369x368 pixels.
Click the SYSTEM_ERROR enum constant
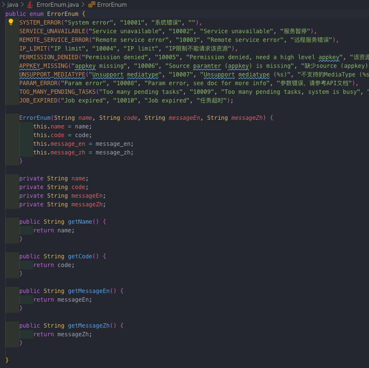[x=40, y=23]
